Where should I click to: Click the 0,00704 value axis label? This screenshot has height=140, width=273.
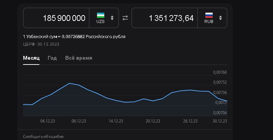220,113
